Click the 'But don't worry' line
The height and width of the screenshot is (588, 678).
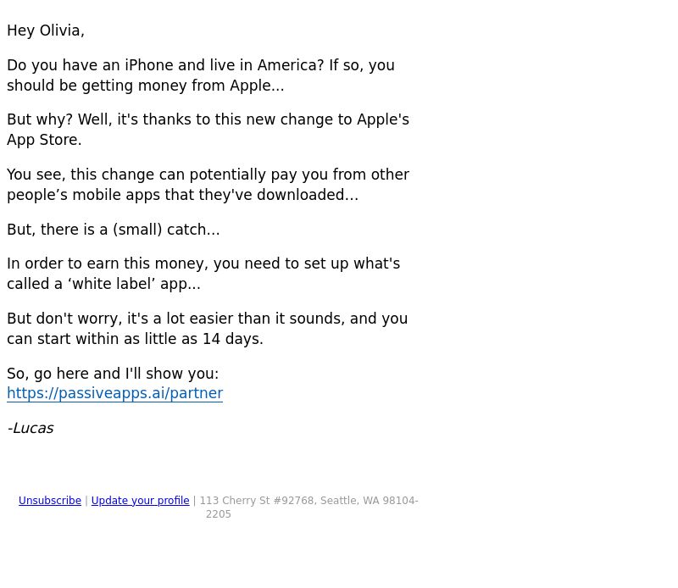[207, 319]
